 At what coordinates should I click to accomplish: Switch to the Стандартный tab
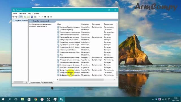click(x=47, y=82)
